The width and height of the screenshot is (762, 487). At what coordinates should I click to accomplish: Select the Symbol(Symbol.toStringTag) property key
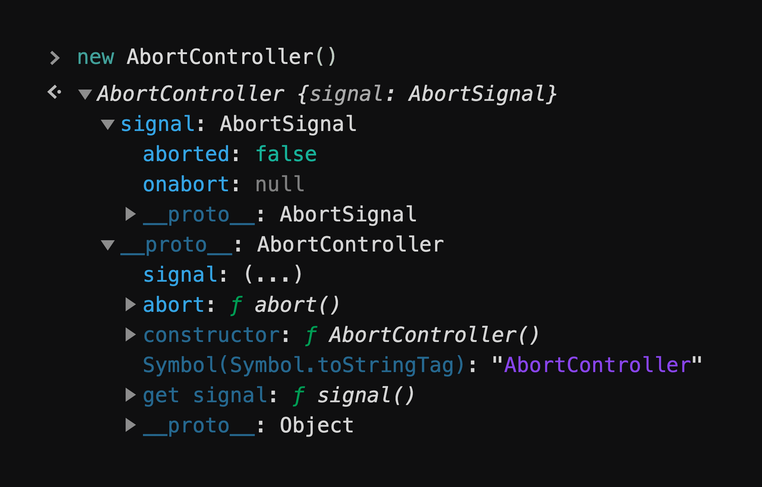click(304, 365)
